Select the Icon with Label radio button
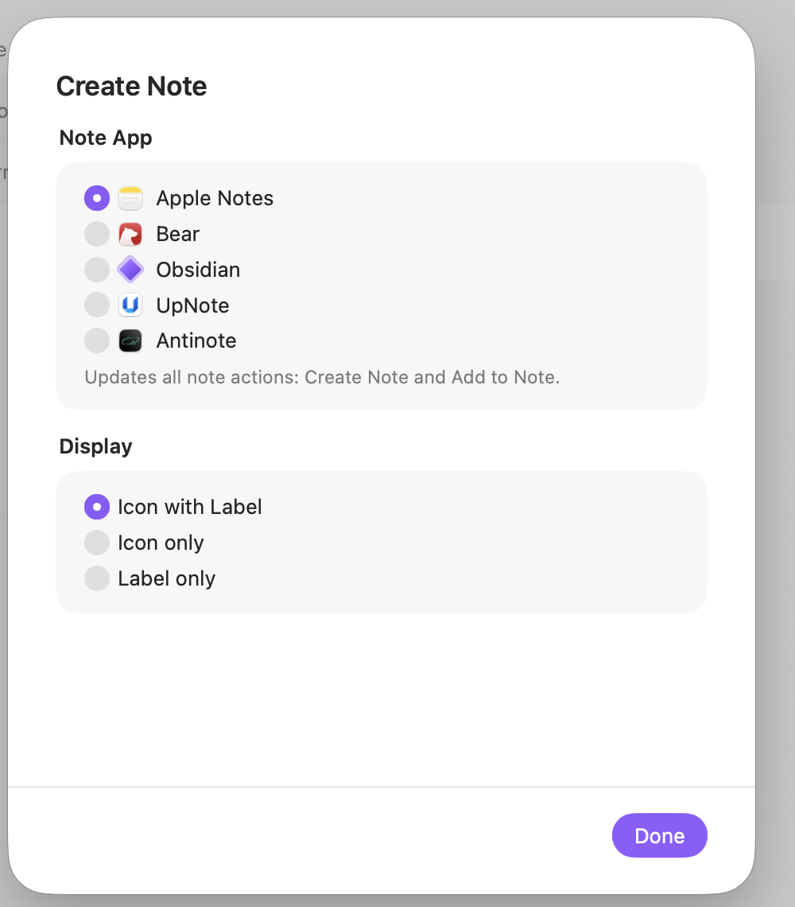 (96, 507)
